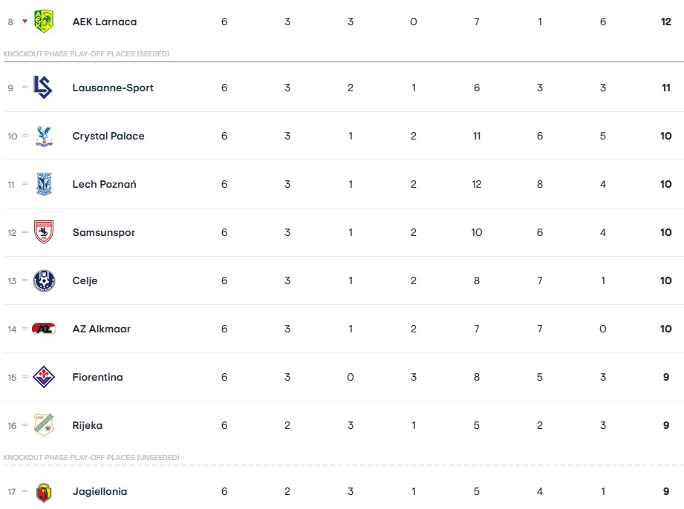Click the Lech Poznań club badge
684x509 pixels.
point(45,184)
